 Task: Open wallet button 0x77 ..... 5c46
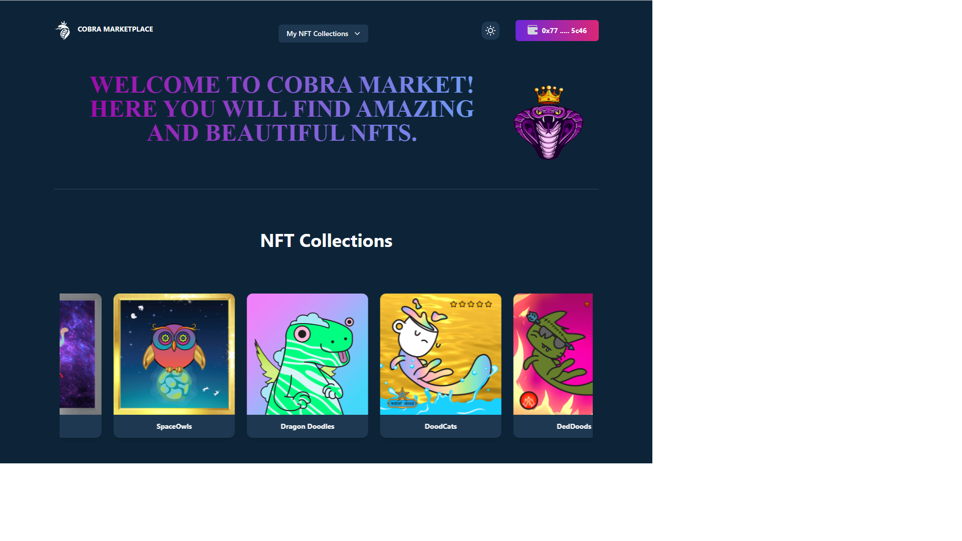[x=557, y=31]
